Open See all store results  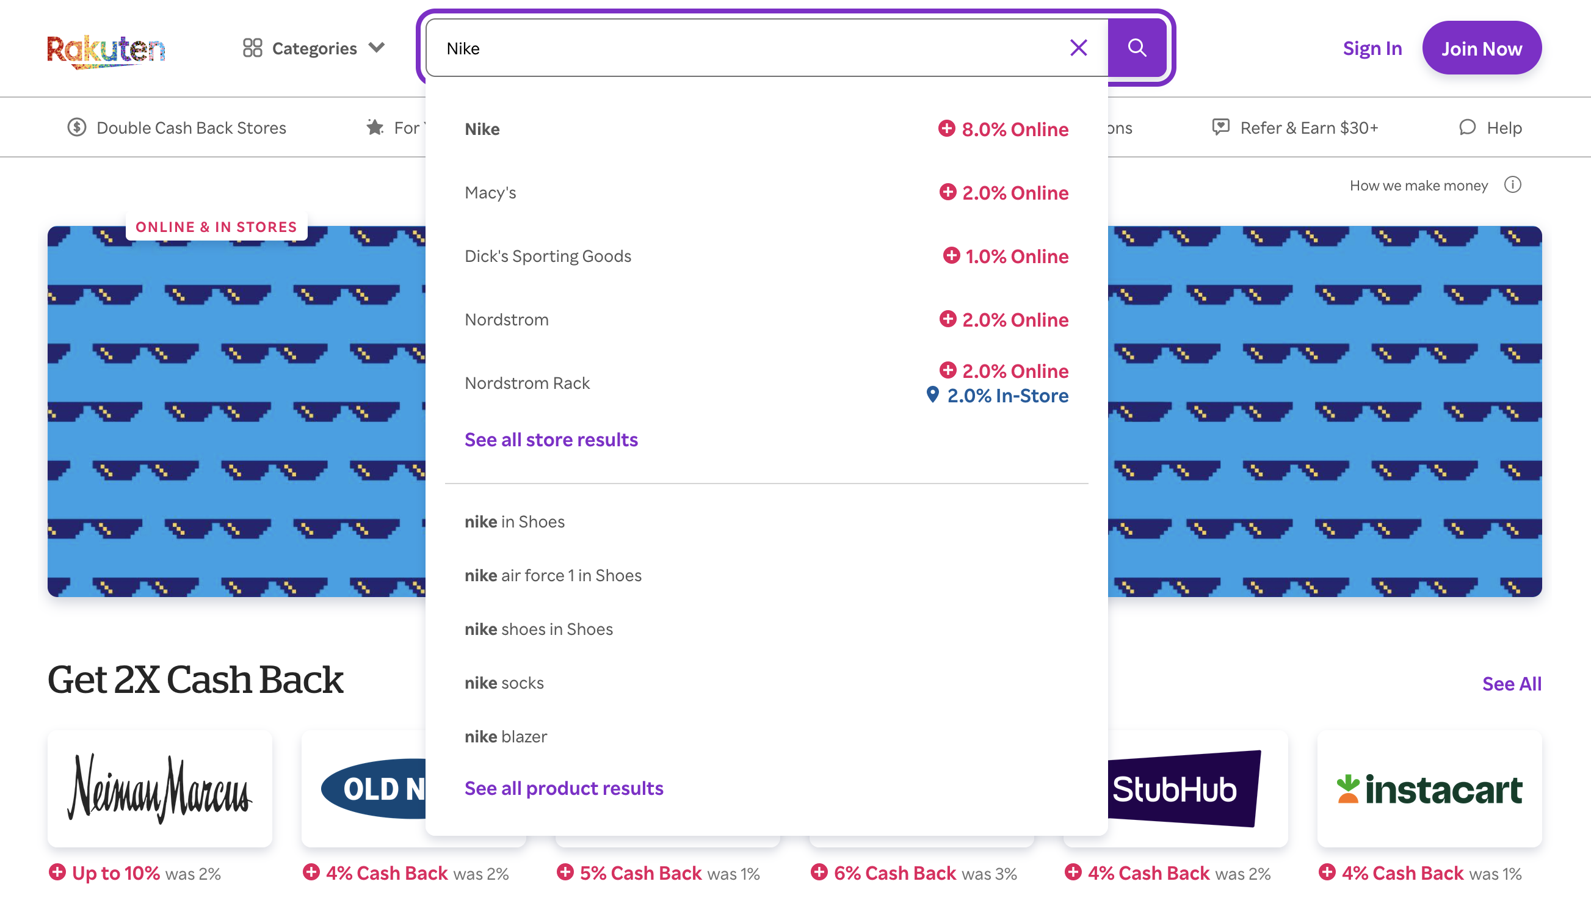pyautogui.click(x=551, y=440)
